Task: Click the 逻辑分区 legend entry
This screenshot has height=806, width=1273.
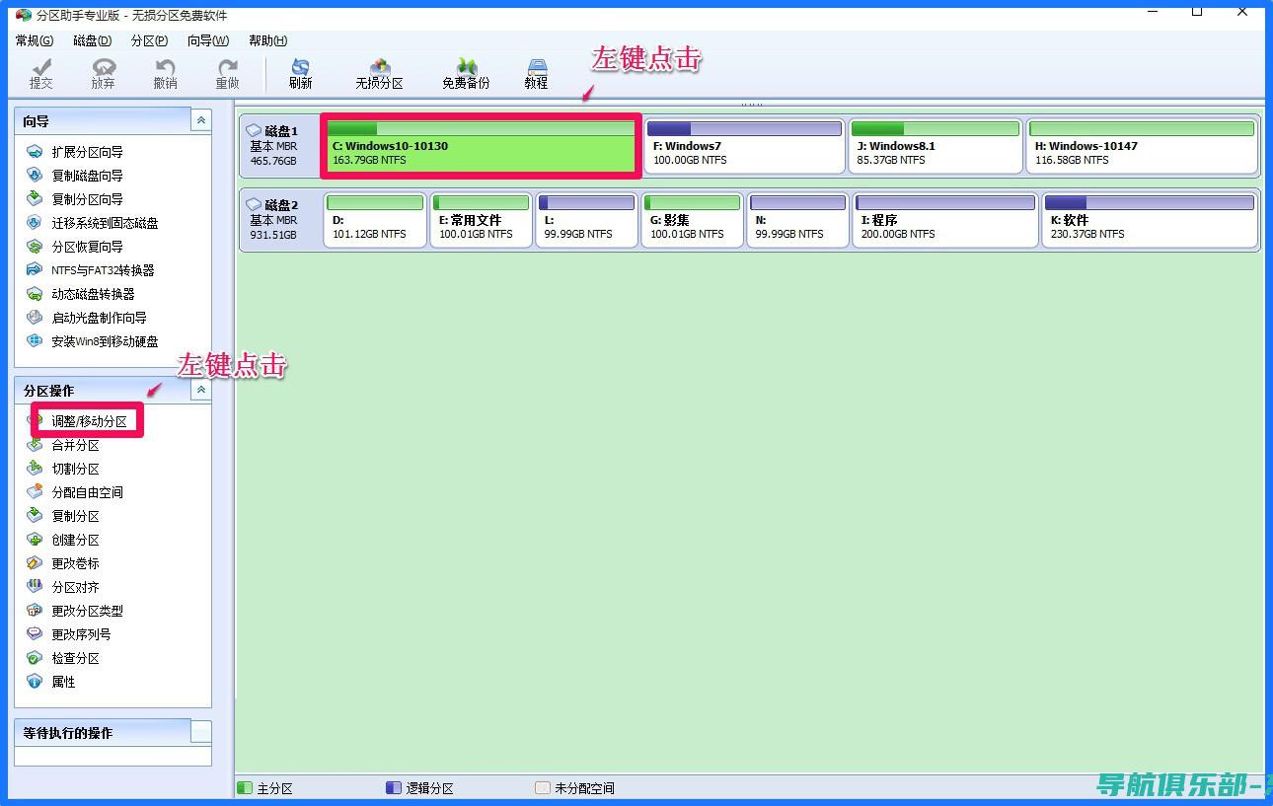Action: tap(420, 788)
